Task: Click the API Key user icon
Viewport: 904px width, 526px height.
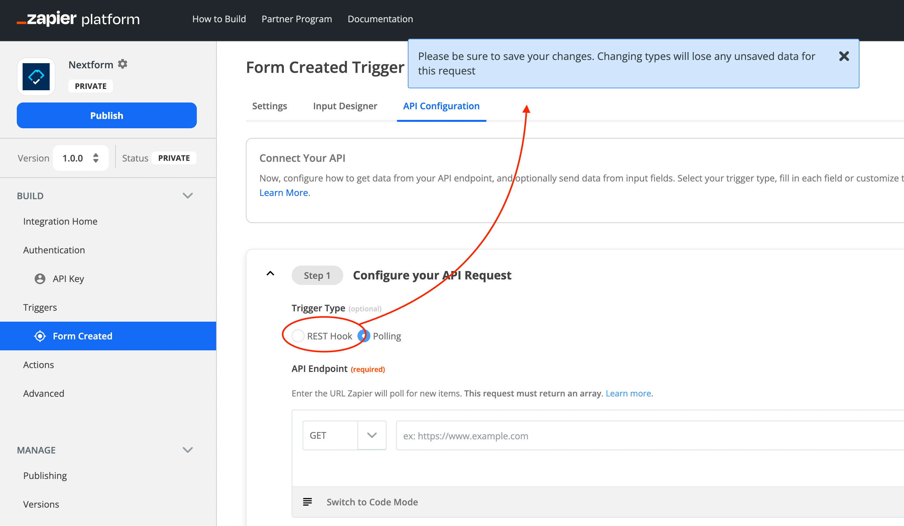Action: (40, 278)
